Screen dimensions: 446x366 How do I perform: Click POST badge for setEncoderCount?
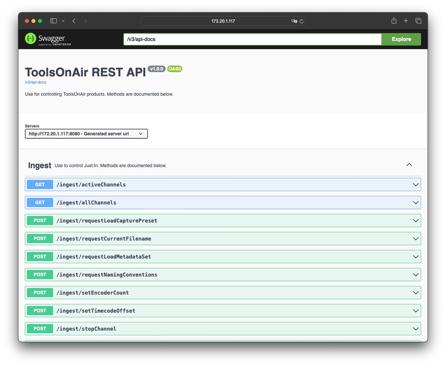(40, 293)
